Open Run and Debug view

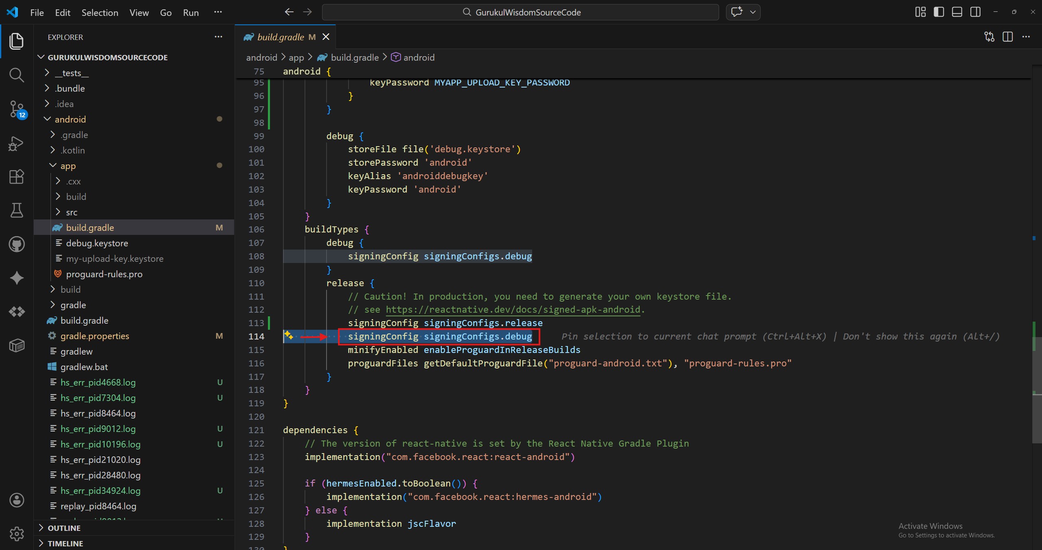(x=16, y=143)
